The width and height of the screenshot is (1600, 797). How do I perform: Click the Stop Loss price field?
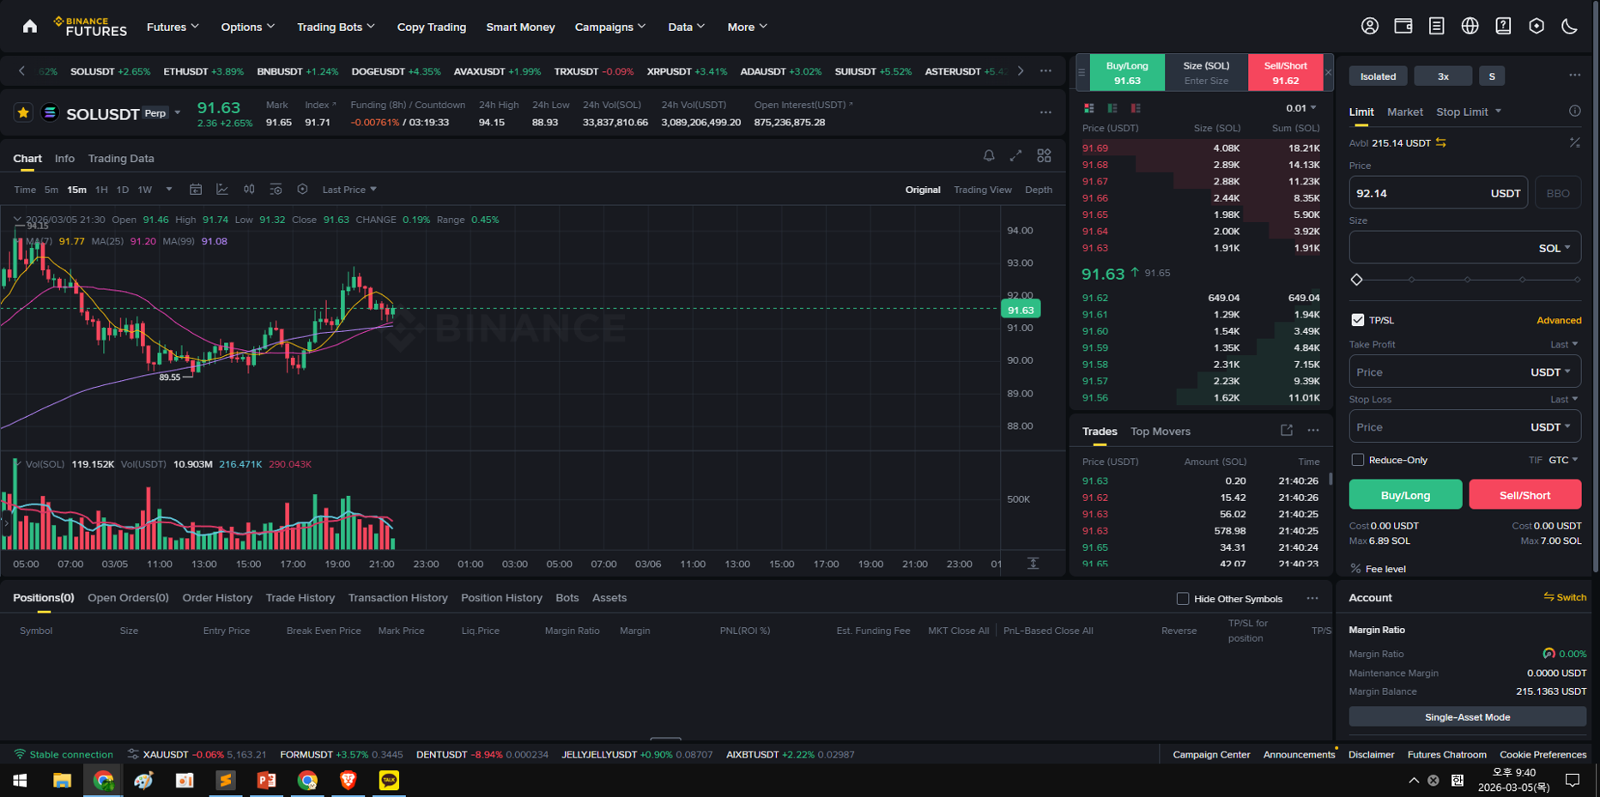click(1464, 427)
